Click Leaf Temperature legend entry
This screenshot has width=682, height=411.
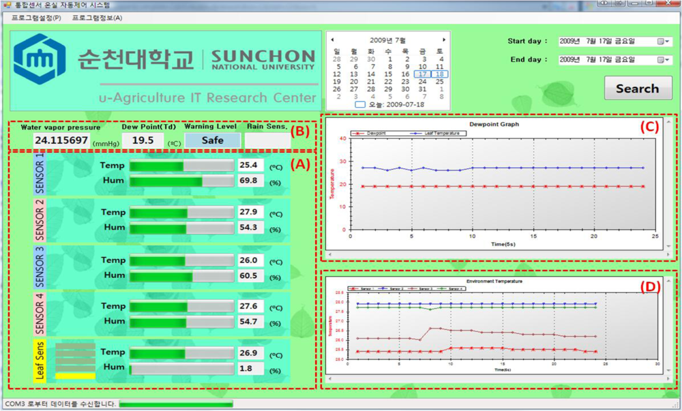pyautogui.click(x=435, y=134)
